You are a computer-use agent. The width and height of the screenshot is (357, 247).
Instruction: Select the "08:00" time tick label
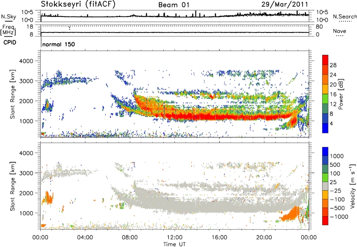pyautogui.click(x=130, y=238)
